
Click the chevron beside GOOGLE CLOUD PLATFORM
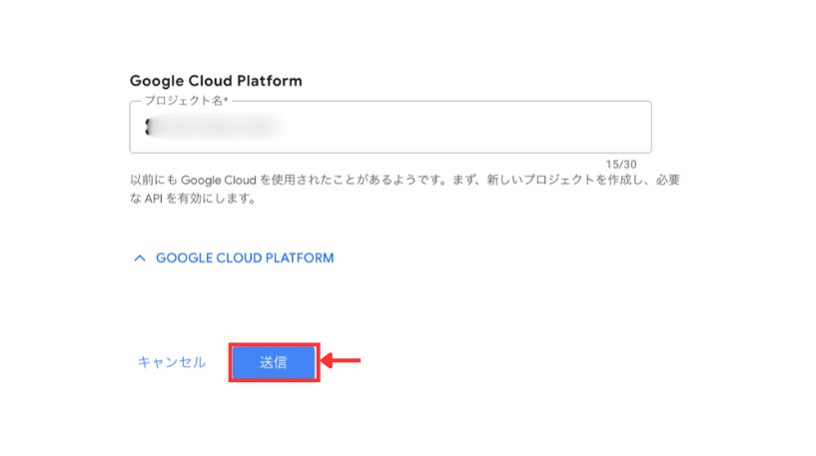(140, 257)
